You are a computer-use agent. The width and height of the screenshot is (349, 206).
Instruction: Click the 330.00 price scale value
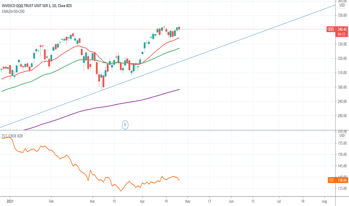click(x=342, y=44)
